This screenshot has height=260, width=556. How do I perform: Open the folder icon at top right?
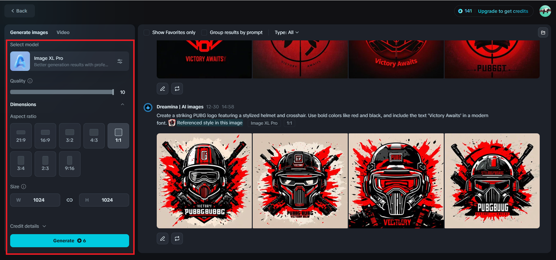point(543,33)
